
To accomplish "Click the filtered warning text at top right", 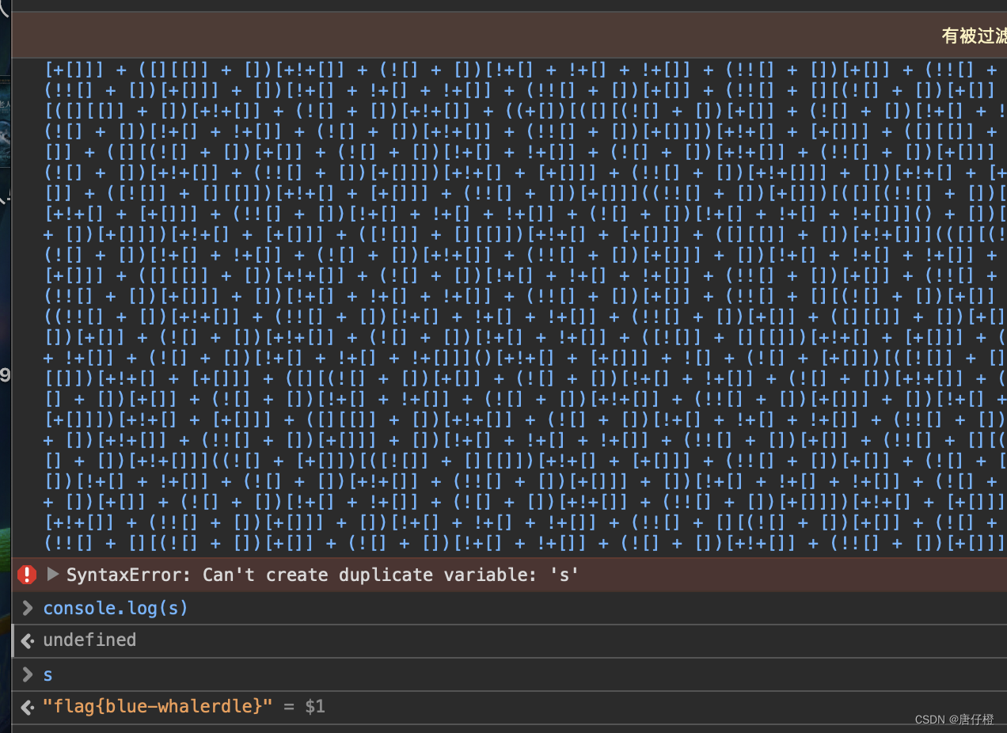I will 974,36.
